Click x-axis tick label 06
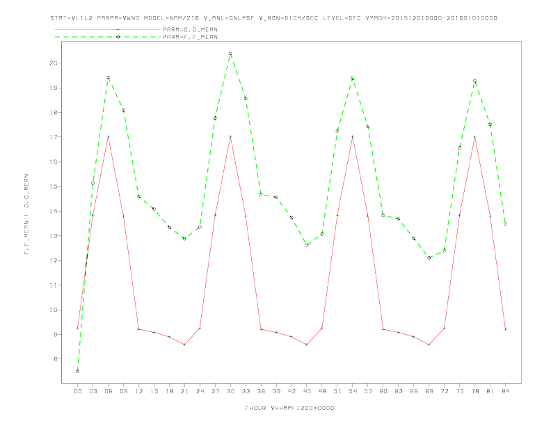The image size is (551, 426). (x=109, y=391)
